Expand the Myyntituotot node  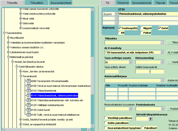(8, 38)
